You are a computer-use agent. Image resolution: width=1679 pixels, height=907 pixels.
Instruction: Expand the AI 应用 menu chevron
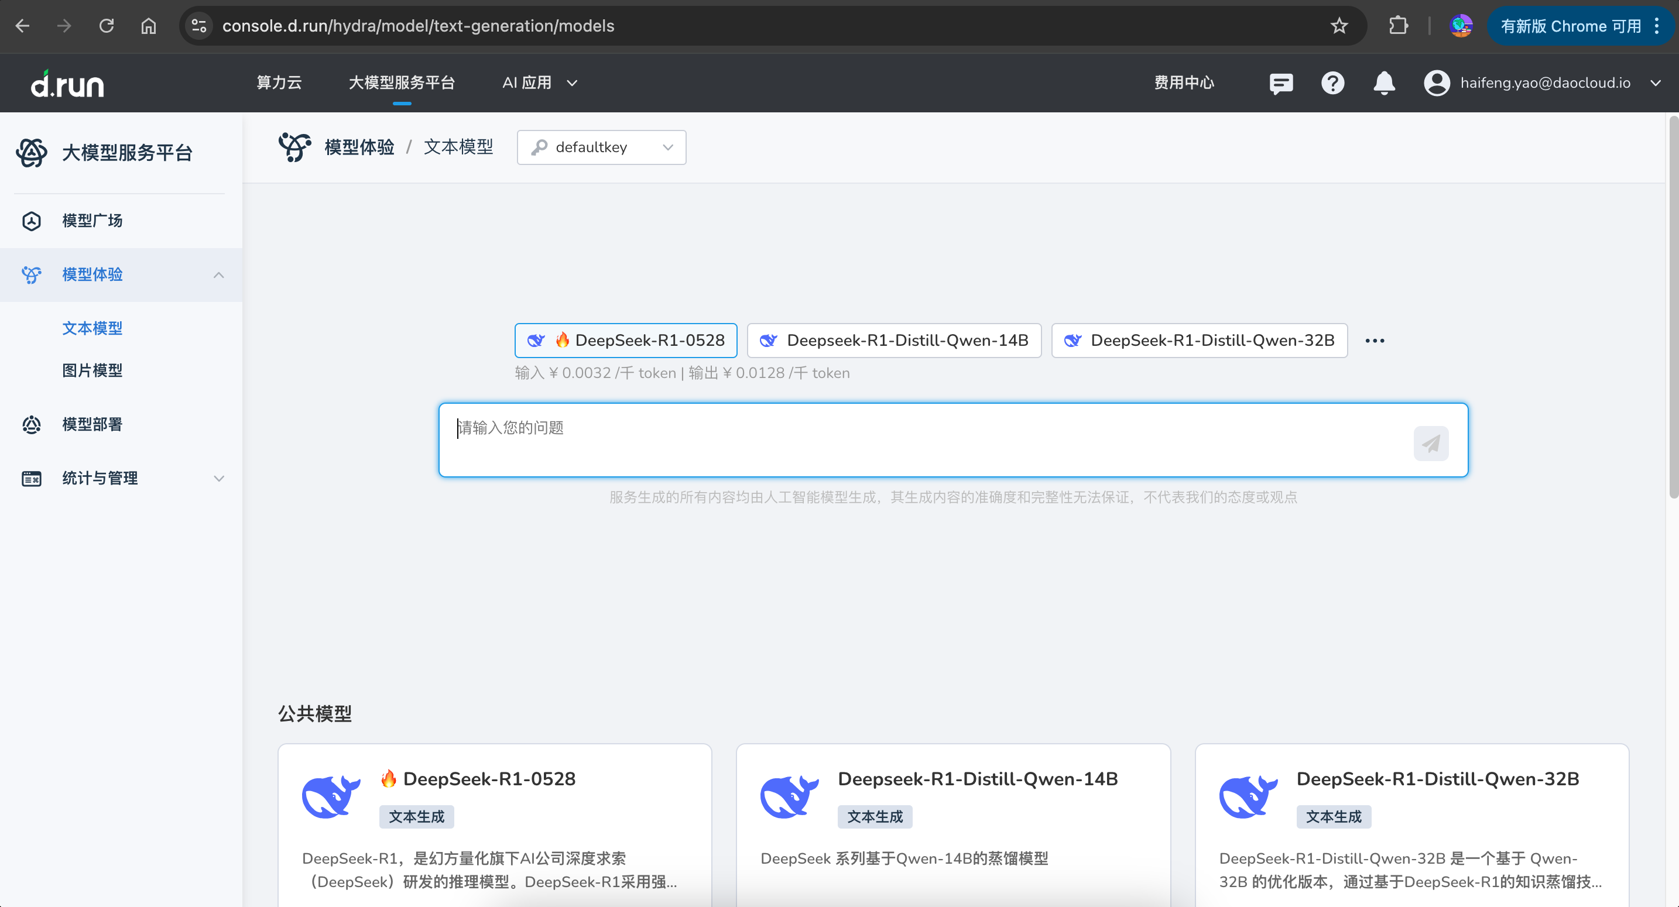click(571, 84)
